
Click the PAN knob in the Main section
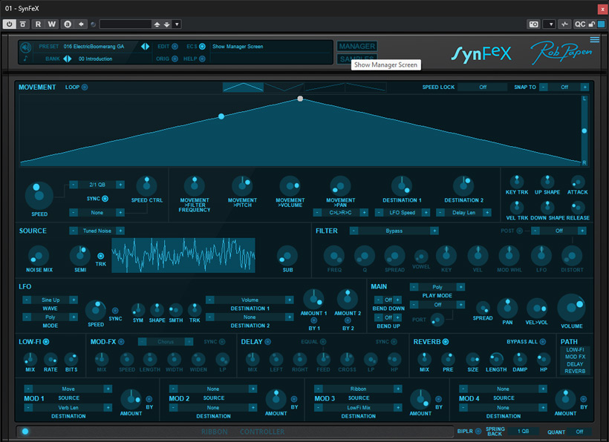click(507, 309)
